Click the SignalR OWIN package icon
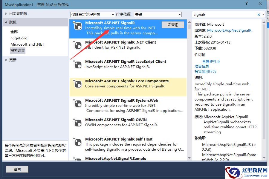269x179 pixels. click(77, 123)
